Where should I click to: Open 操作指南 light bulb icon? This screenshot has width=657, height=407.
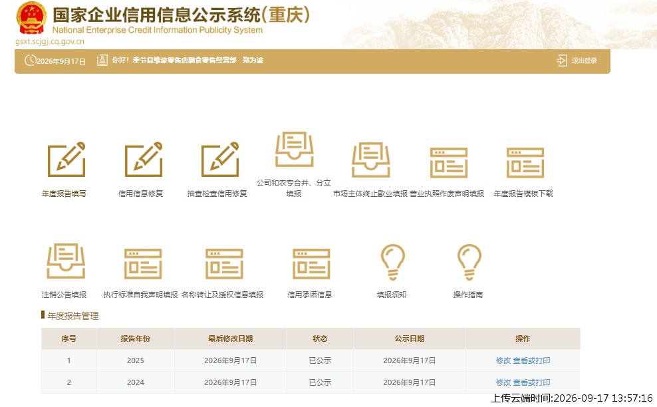469,263
